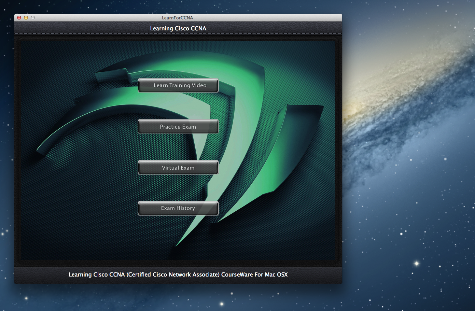View the Exam History
The image size is (475, 311).
point(178,208)
